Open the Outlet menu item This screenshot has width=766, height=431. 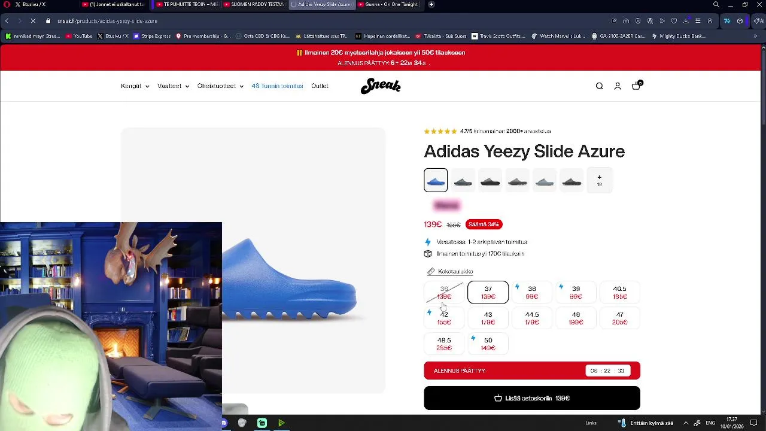point(320,86)
